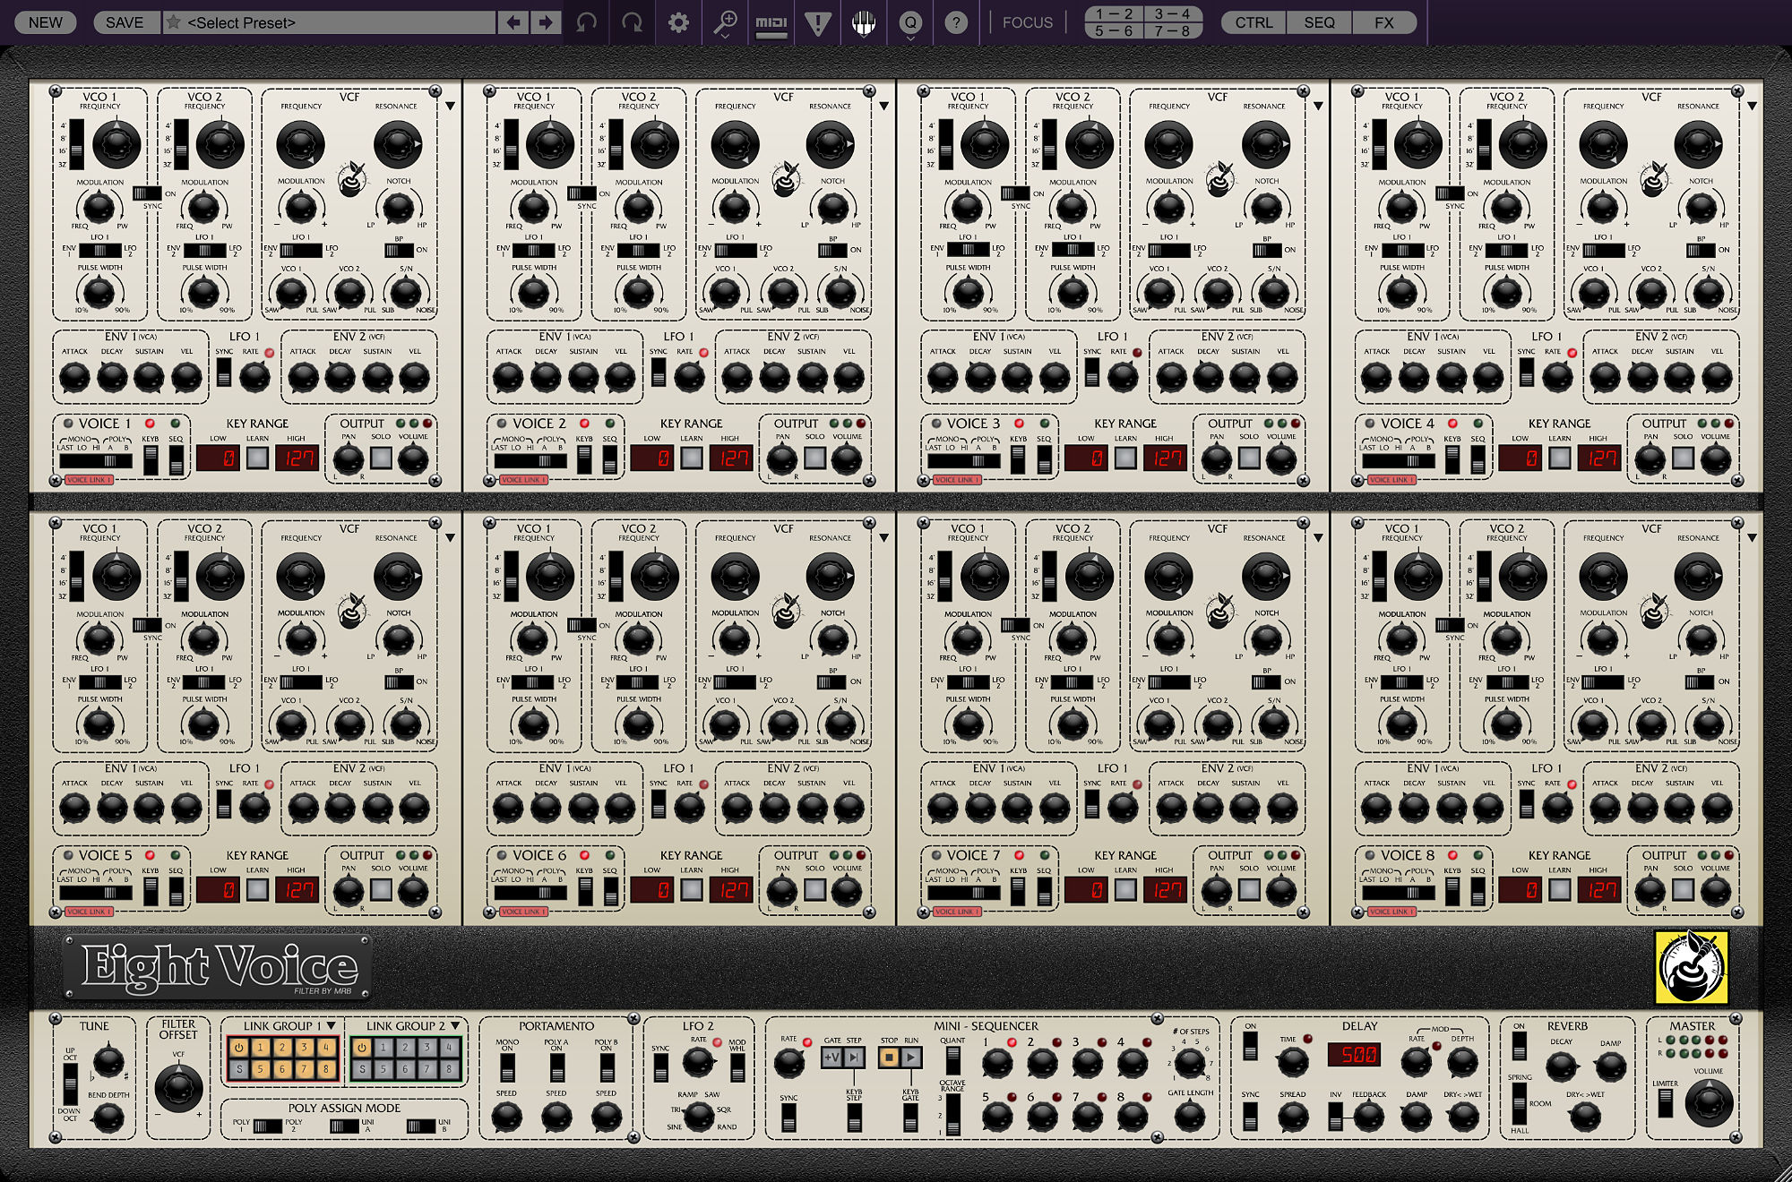Click the SAVE button

coord(125,22)
